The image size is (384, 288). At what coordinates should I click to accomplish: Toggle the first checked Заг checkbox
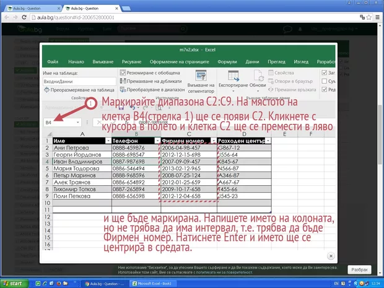point(325,72)
